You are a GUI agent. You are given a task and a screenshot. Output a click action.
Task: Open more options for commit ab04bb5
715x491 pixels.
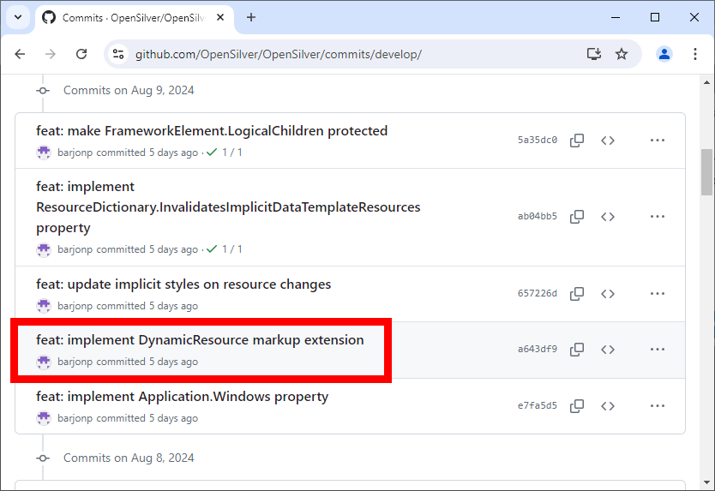click(x=657, y=217)
